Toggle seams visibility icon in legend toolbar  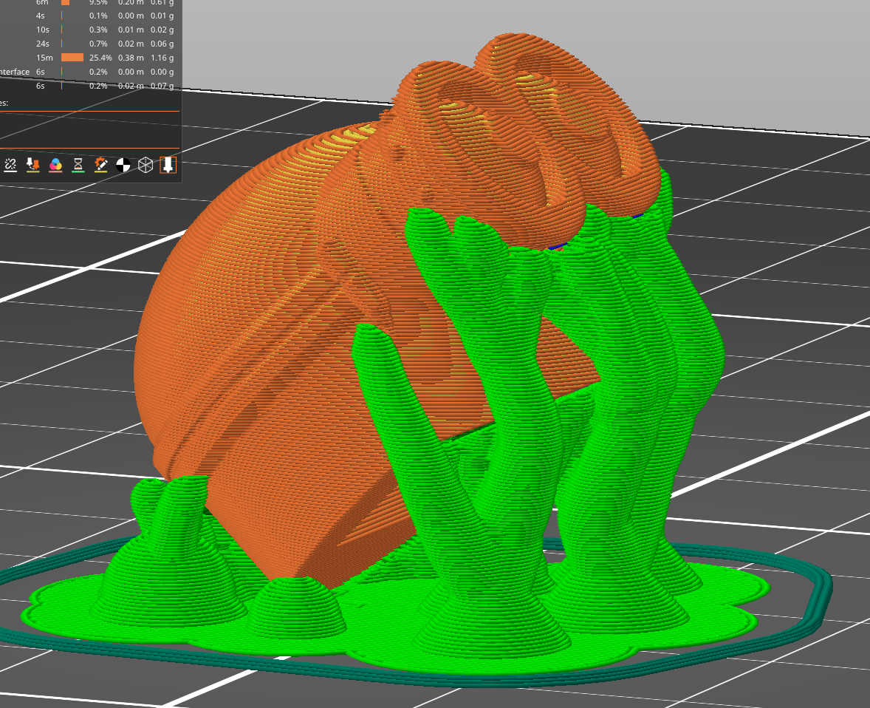[10, 164]
